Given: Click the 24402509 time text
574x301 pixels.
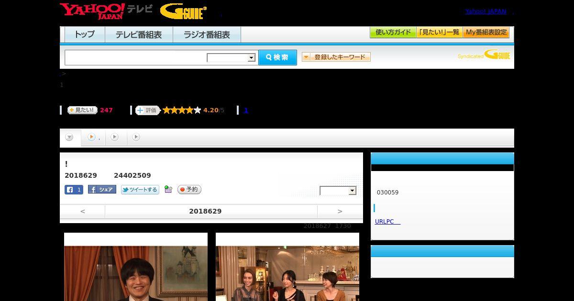Looking at the screenshot, I should tap(132, 175).
